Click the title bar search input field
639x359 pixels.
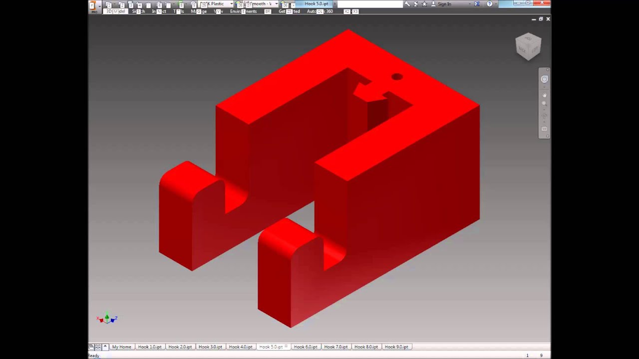point(369,4)
